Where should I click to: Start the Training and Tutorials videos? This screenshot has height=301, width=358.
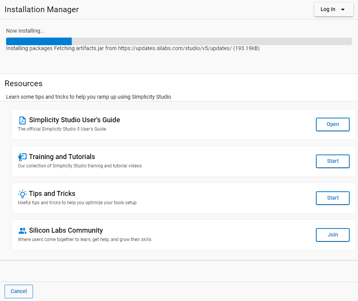pos(333,161)
